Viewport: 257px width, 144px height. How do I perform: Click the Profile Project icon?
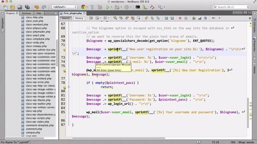[126, 7]
